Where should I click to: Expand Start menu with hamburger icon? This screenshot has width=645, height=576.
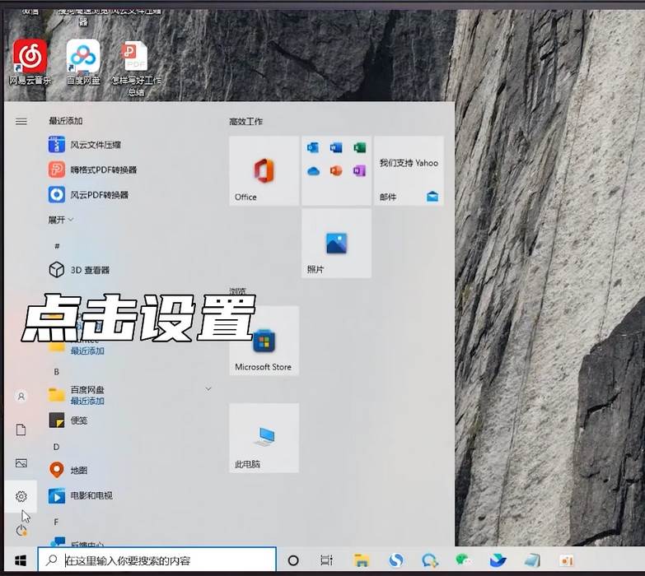click(21, 122)
